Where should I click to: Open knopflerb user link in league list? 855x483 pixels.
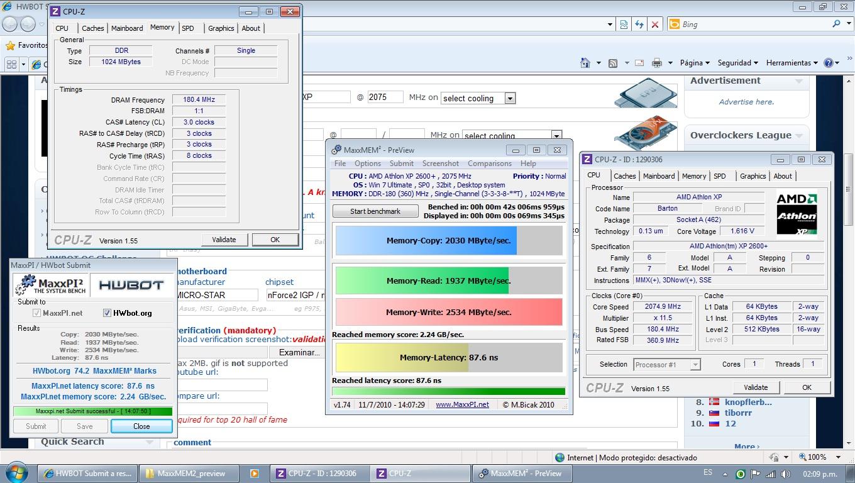tap(748, 402)
